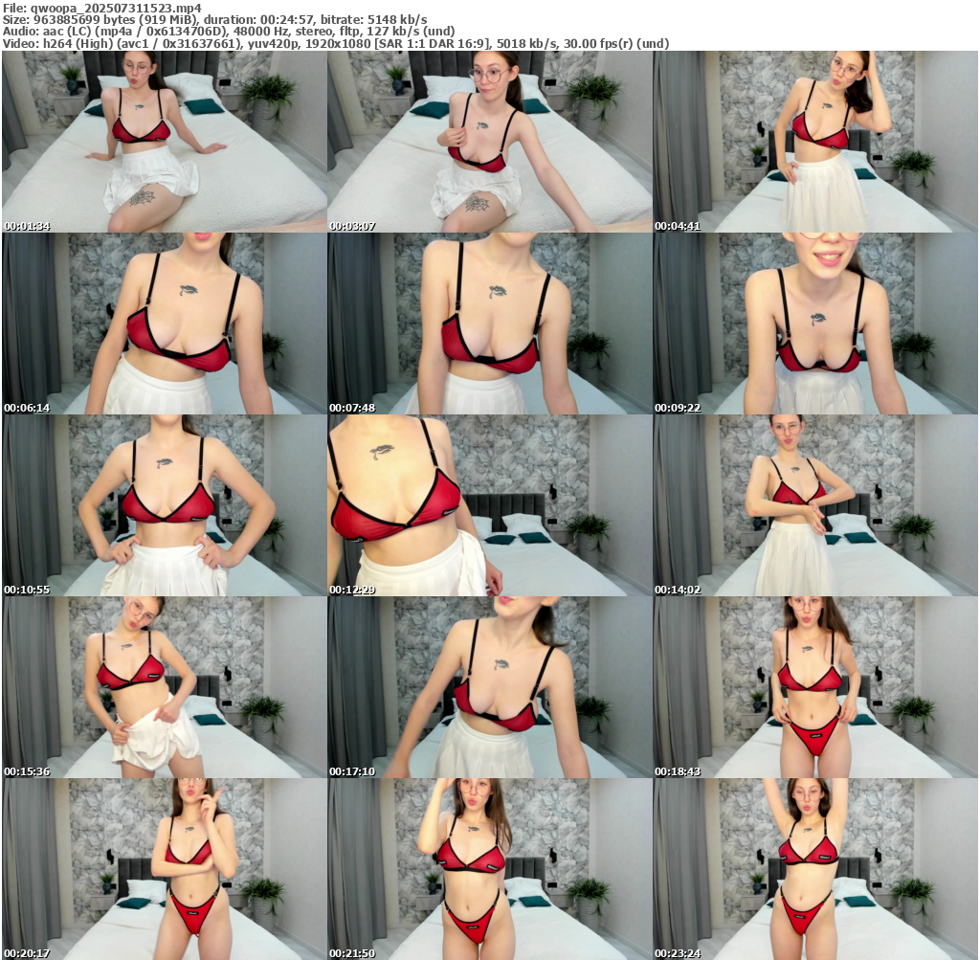Click the frame at 00:09:22
The height and width of the screenshot is (960, 980).
[x=815, y=324]
